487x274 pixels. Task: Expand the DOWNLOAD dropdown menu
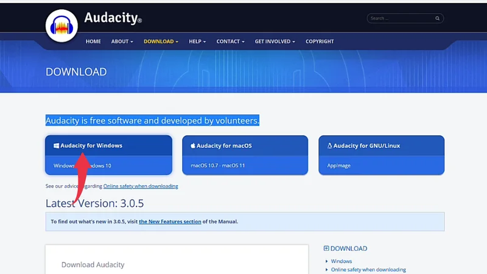pos(161,41)
